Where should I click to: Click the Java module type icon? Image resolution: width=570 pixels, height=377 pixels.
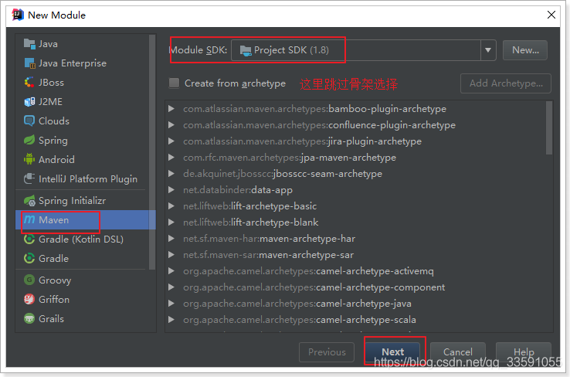click(x=29, y=43)
